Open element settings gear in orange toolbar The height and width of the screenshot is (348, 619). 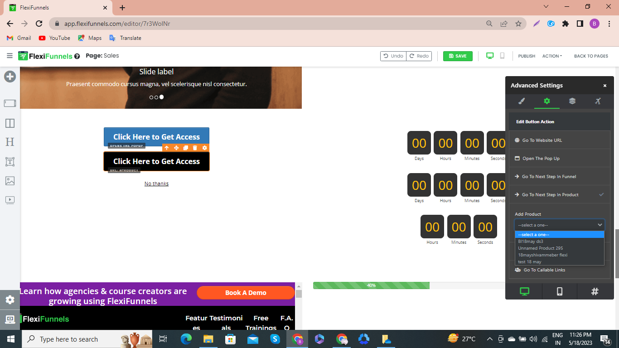tap(205, 148)
